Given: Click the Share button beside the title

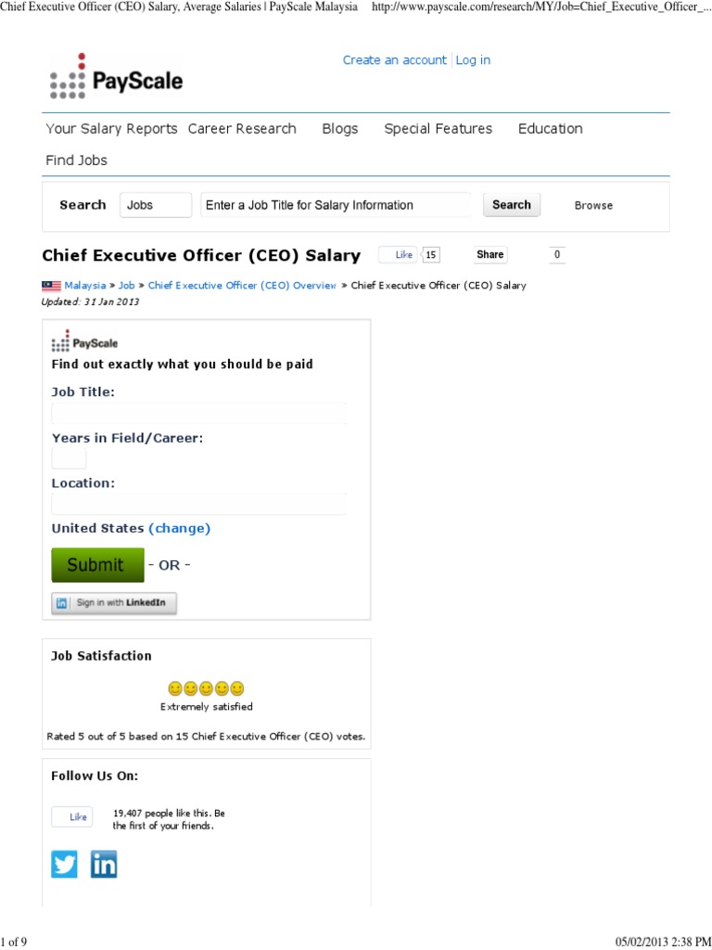Looking at the screenshot, I should point(490,255).
